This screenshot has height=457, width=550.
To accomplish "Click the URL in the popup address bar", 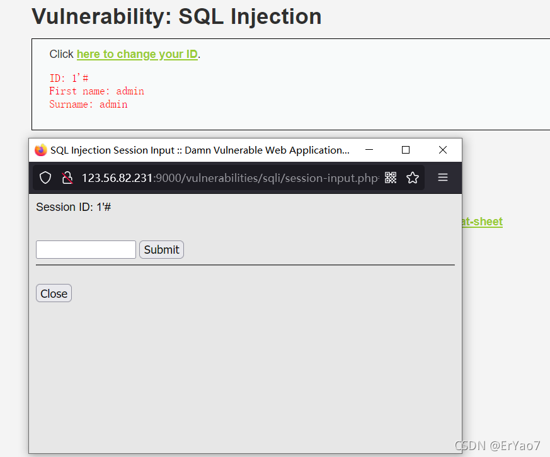I will (x=230, y=178).
